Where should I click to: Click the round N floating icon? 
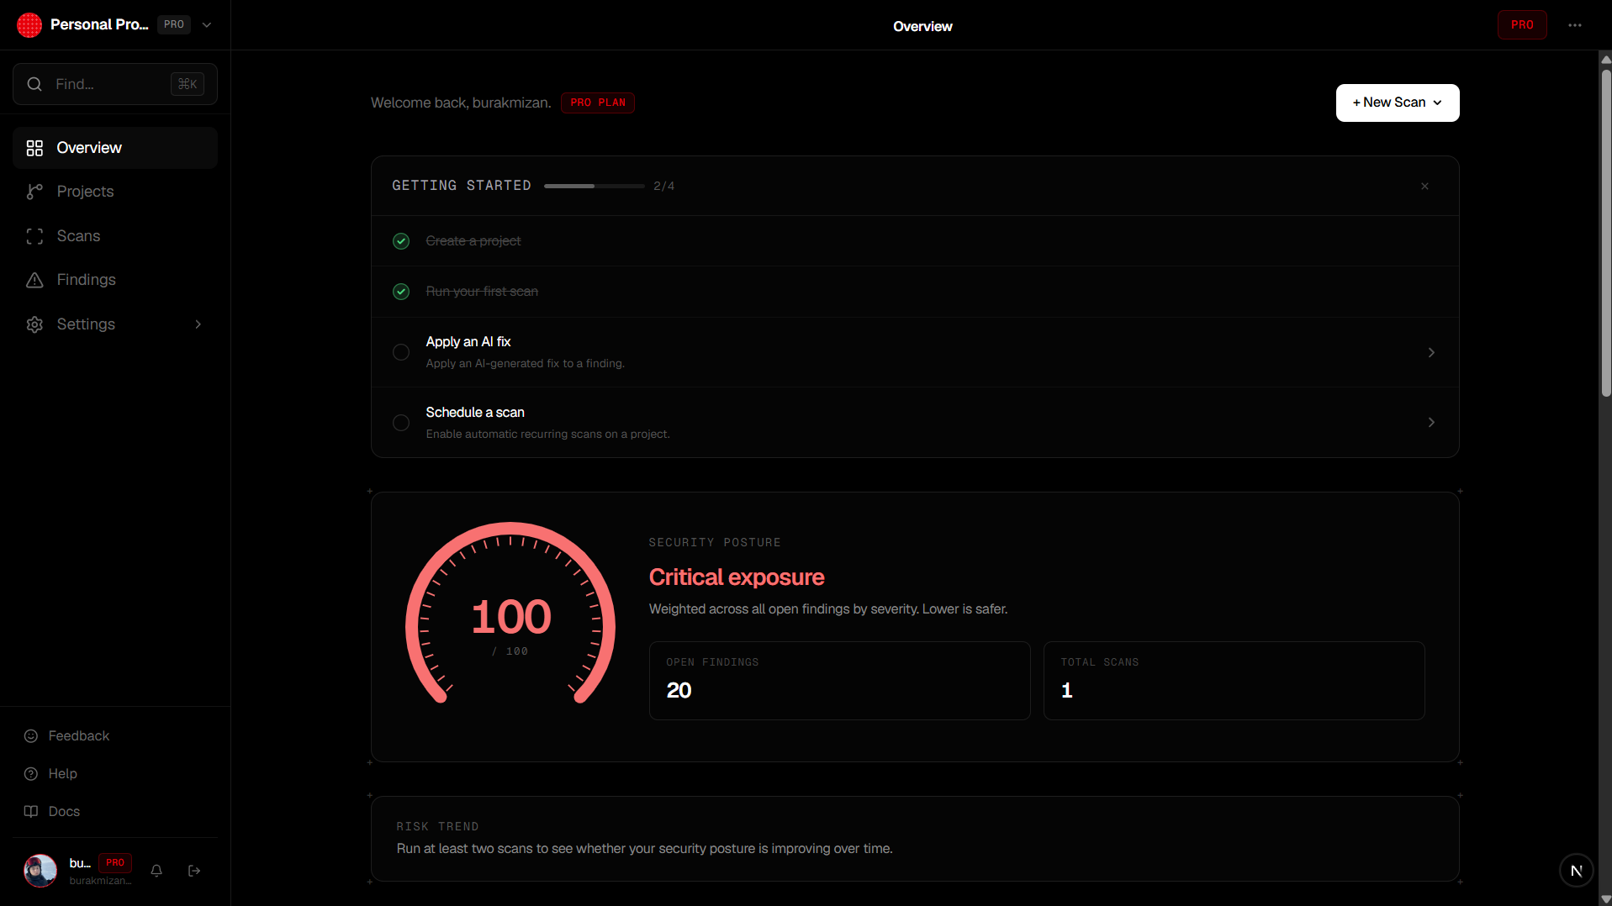[1576, 871]
